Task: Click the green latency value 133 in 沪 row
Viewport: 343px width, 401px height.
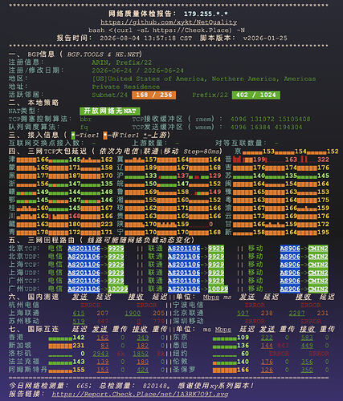Action: click(151, 176)
